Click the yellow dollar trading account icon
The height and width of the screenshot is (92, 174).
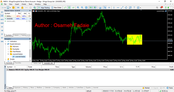click(x=13, y=8)
